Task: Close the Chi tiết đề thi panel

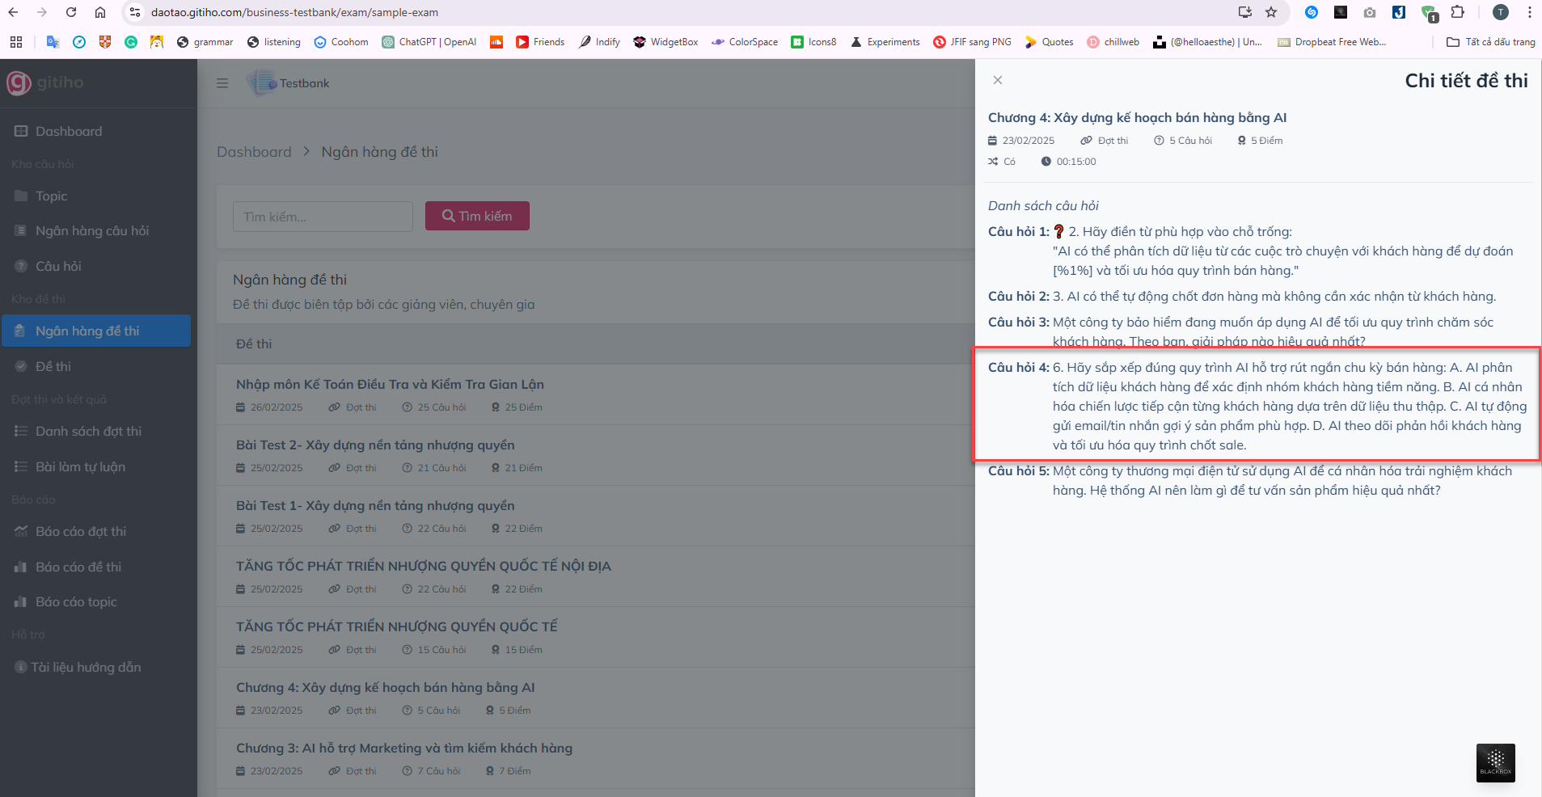Action: tap(998, 80)
